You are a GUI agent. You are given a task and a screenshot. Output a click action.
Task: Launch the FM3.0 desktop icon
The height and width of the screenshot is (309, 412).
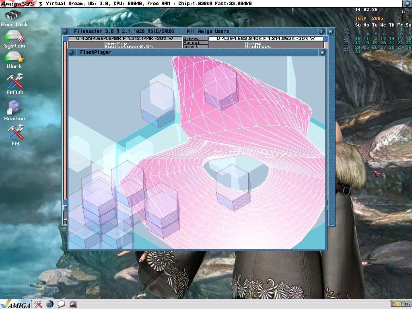click(14, 82)
